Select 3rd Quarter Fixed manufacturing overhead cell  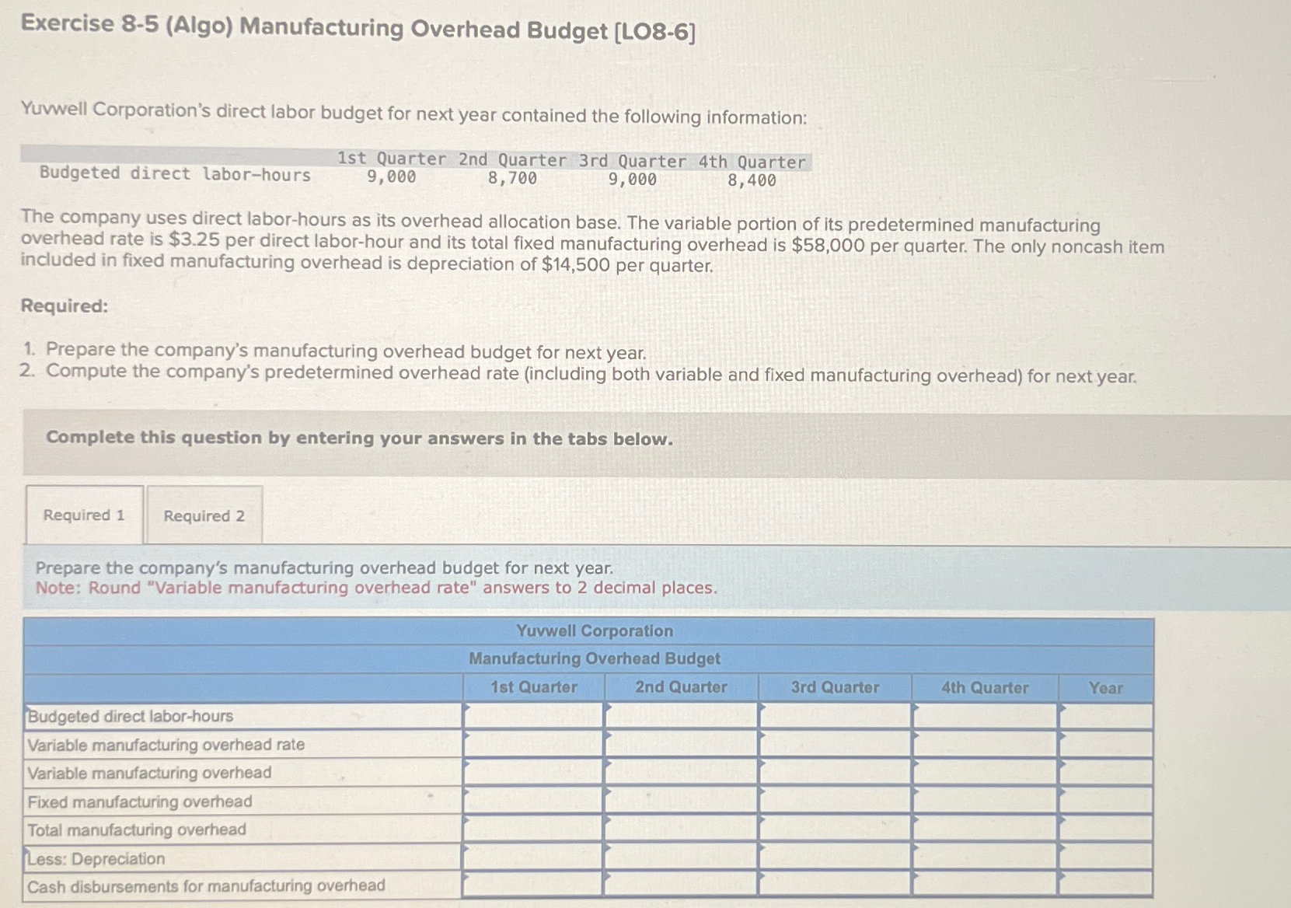point(835,800)
